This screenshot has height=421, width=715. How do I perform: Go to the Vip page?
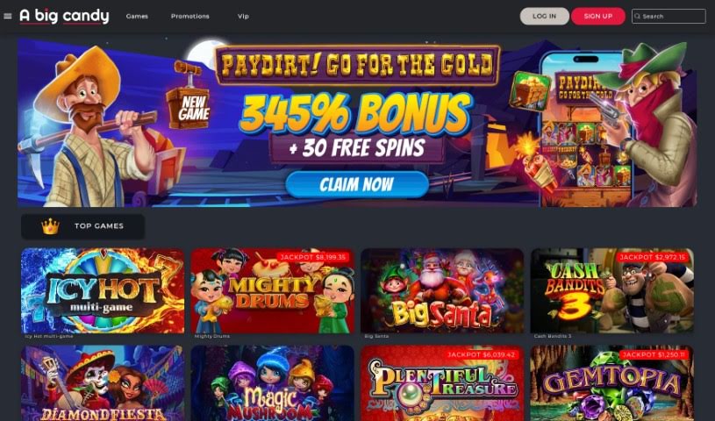pyautogui.click(x=243, y=16)
